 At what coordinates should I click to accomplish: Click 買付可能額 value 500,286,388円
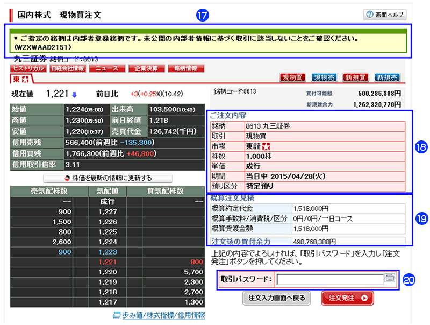click(x=379, y=94)
